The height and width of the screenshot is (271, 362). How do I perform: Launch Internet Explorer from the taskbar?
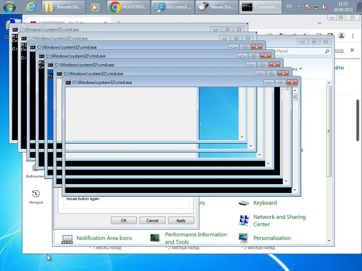coord(30,7)
